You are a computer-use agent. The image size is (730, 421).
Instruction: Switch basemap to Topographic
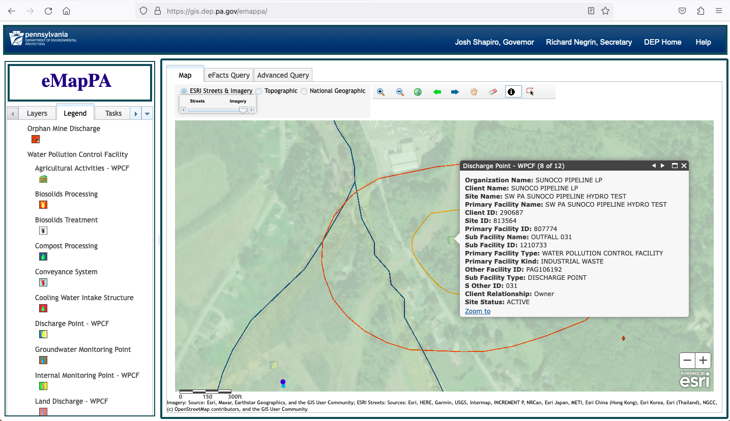click(x=259, y=91)
